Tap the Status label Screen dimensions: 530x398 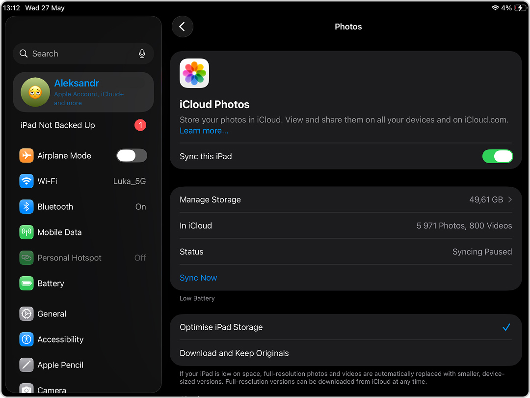[x=192, y=252]
